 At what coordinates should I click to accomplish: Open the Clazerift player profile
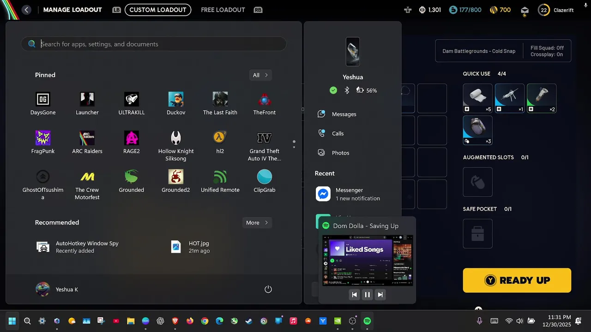(x=556, y=10)
